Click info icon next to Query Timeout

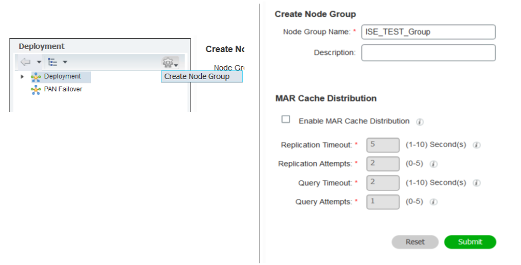[x=476, y=183]
